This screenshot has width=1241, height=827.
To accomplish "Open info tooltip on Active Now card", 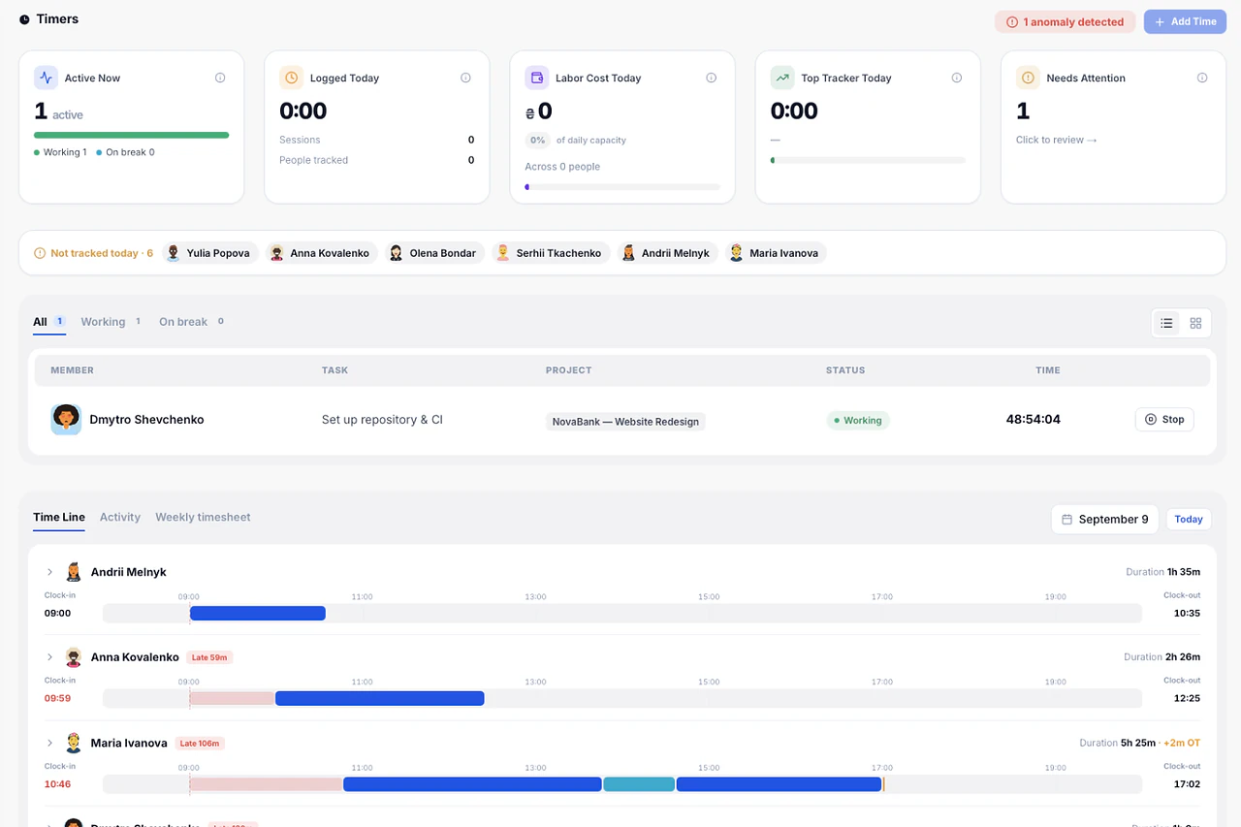I will [x=220, y=78].
